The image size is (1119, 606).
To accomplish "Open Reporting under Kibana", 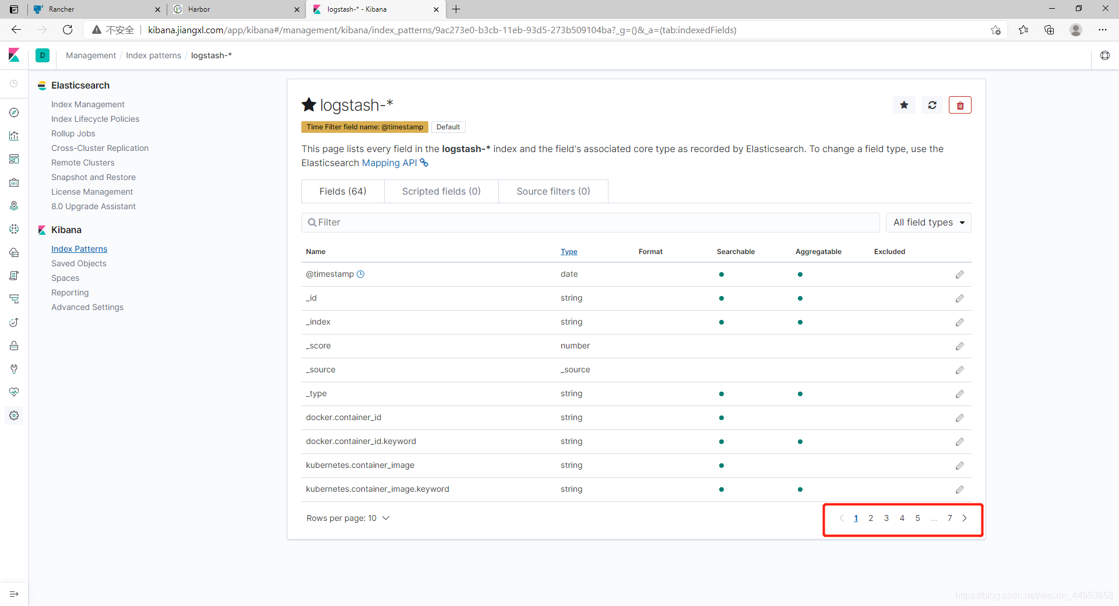I will coord(70,293).
